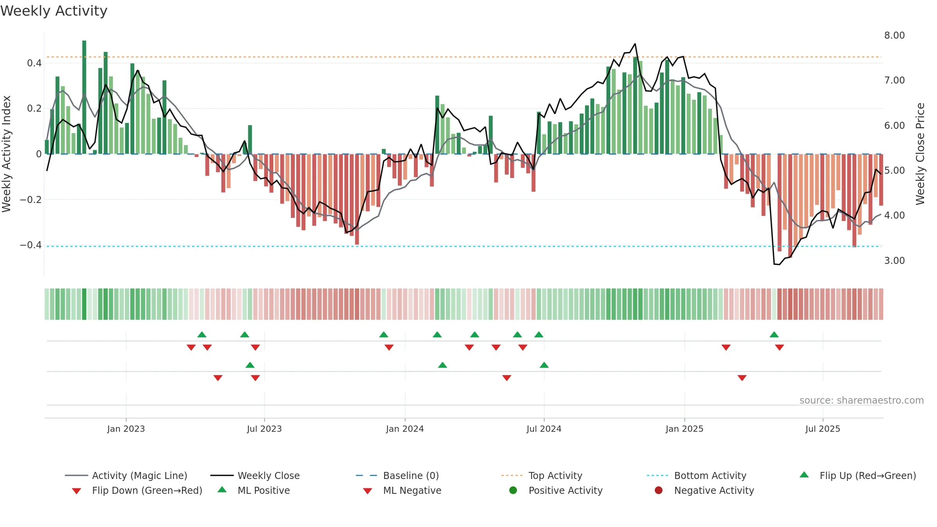This screenshot has height=527, width=937.
Task: Click the source: sharemaestro.com text
Action: 862,401
